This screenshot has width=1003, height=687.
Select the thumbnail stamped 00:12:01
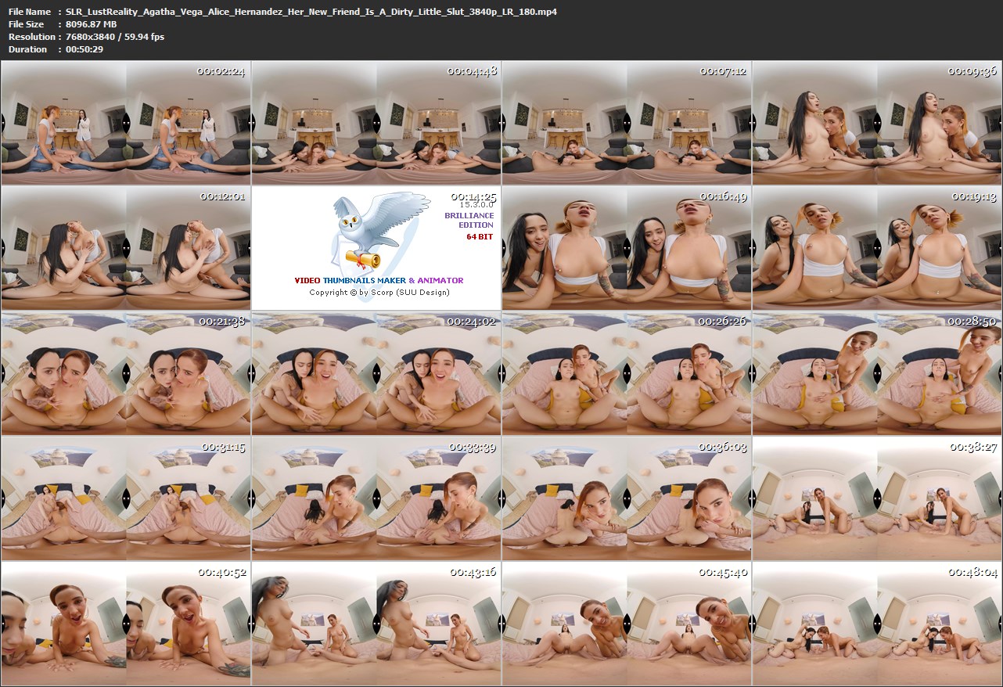126,248
